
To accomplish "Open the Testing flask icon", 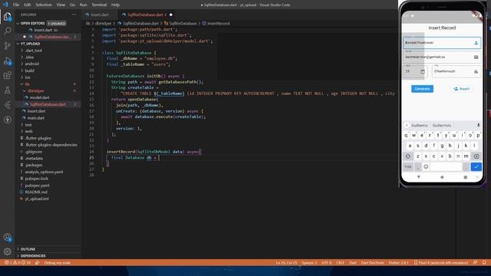I will pos(7,90).
